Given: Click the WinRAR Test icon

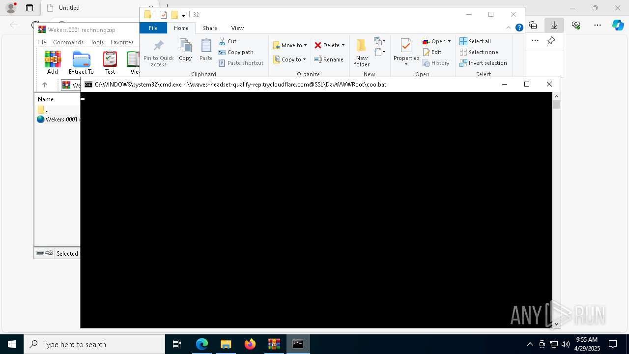Looking at the screenshot, I should tap(110, 62).
